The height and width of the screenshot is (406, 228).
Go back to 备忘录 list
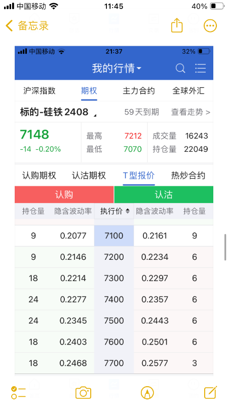tap(27, 26)
